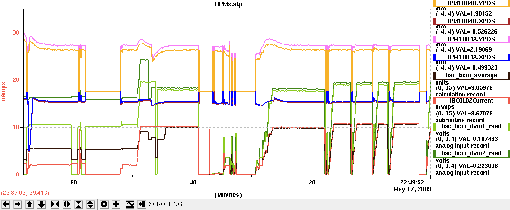Viewport: 510px width, 210px height.
Task: Zoom out horizontally with diamond arrows icon
Action: click(67, 204)
